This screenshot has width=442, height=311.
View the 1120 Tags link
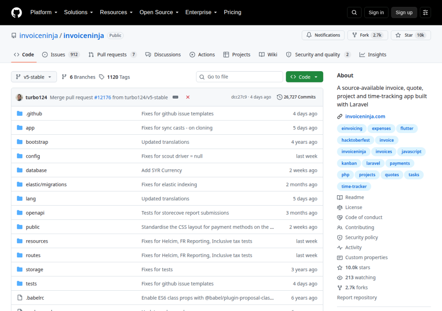114,77
